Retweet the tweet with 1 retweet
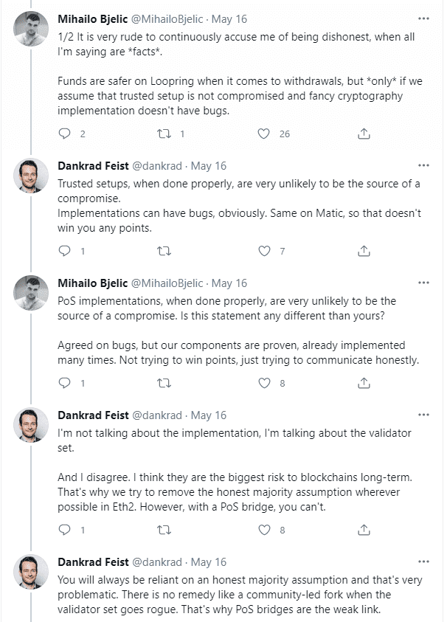This screenshot has width=447, height=622. 164,134
